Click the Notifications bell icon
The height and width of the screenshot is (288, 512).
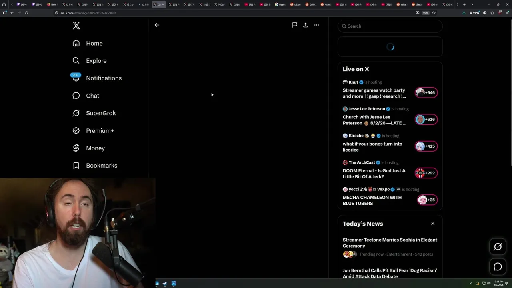76,78
